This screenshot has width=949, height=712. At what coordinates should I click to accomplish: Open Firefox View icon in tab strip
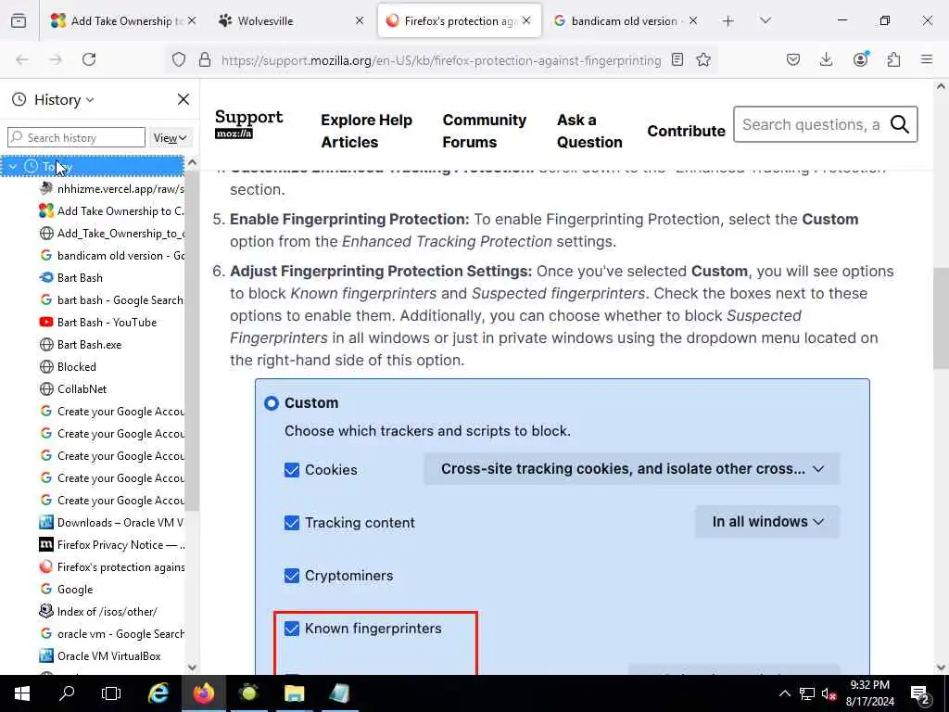[x=19, y=20]
